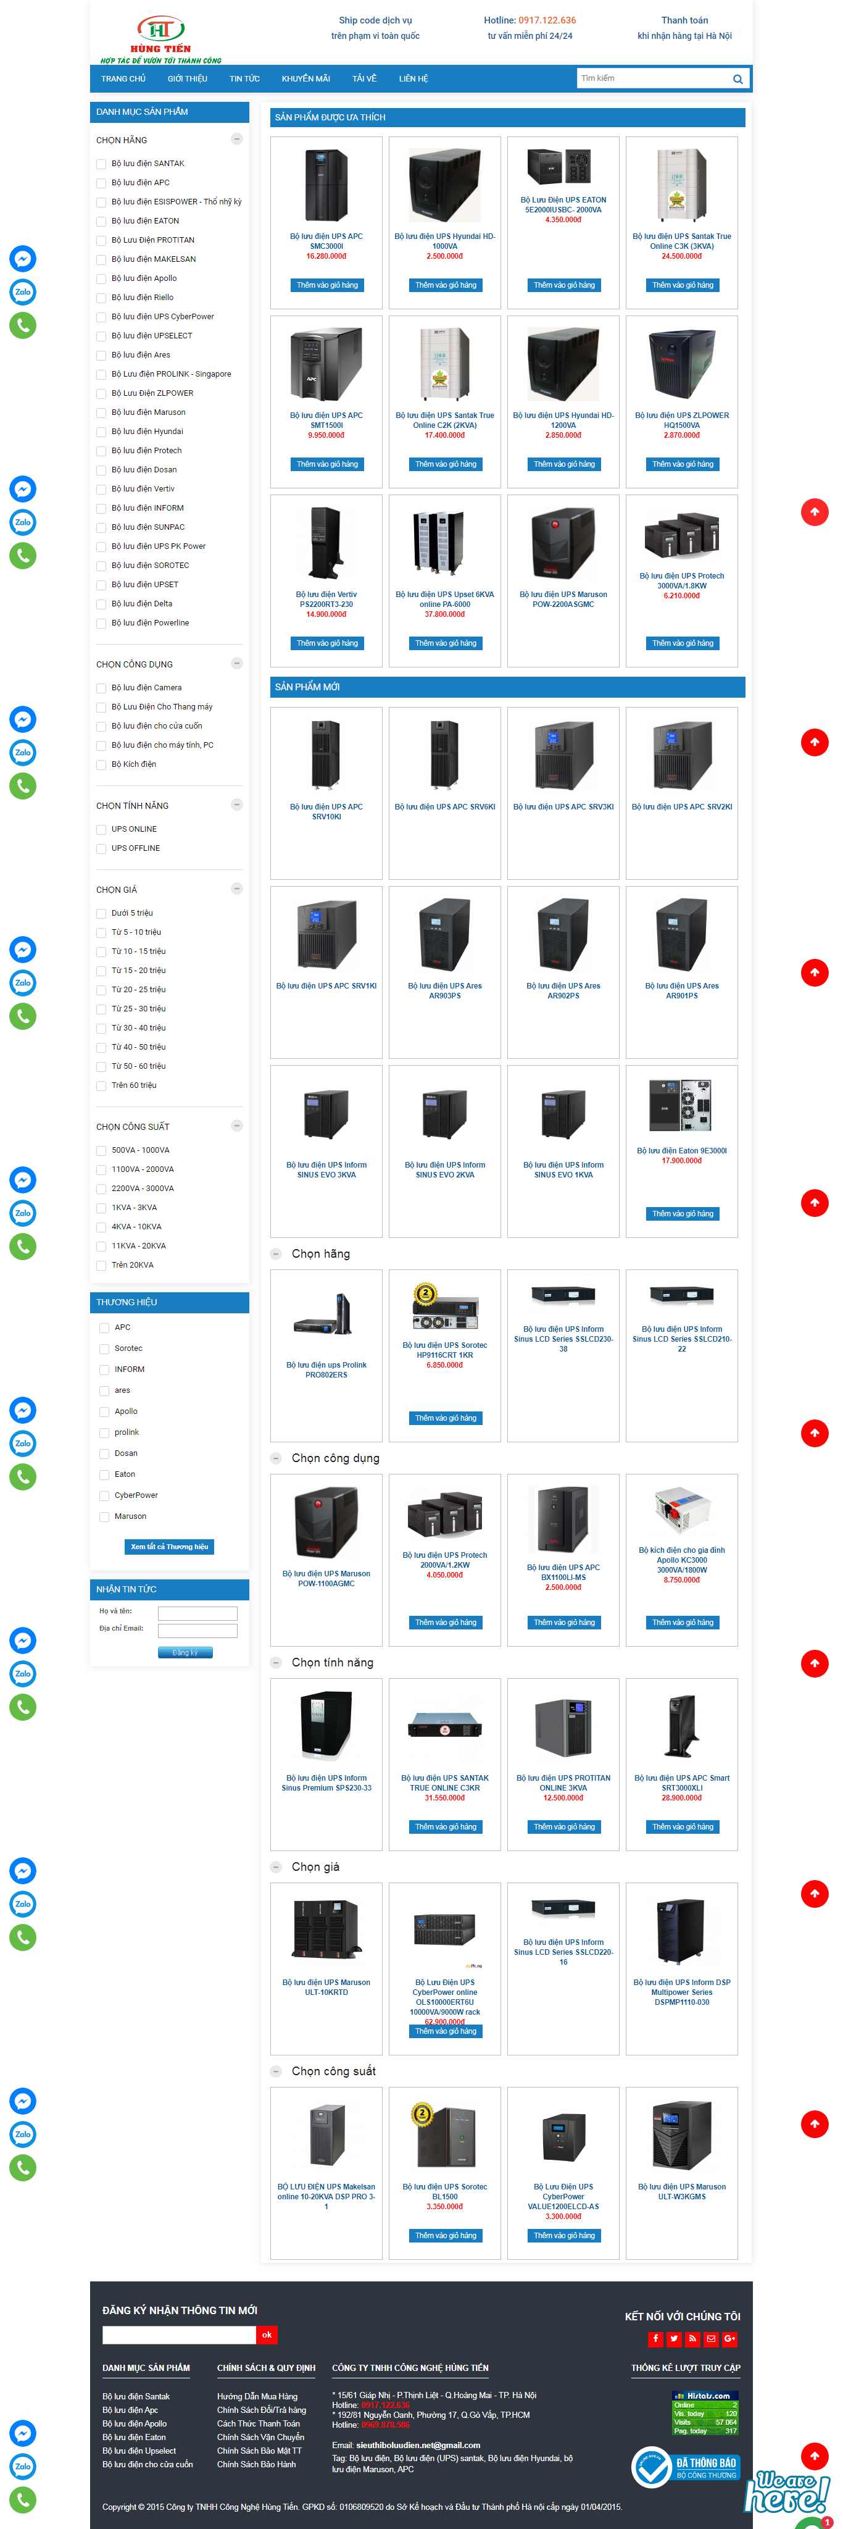The height and width of the screenshot is (2529, 843).
Task: Click the Đăng ký newsletter button
Action: 186,1652
